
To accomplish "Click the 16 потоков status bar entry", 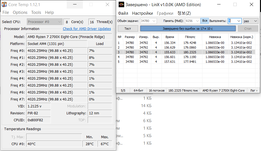I will click(157, 90).
